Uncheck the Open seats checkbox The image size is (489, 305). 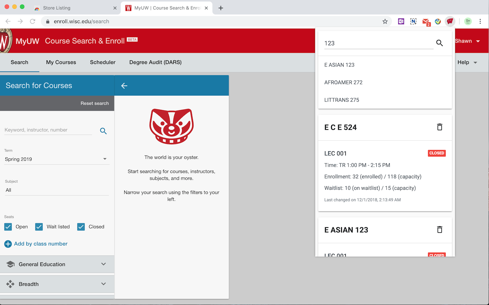pos(8,226)
